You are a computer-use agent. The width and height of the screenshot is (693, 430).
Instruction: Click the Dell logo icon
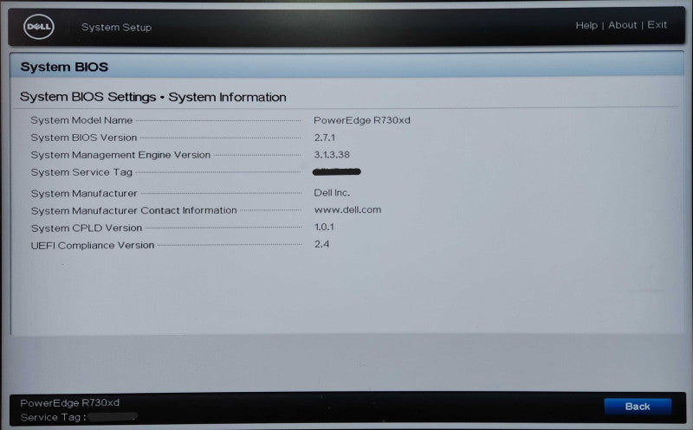tap(39, 27)
